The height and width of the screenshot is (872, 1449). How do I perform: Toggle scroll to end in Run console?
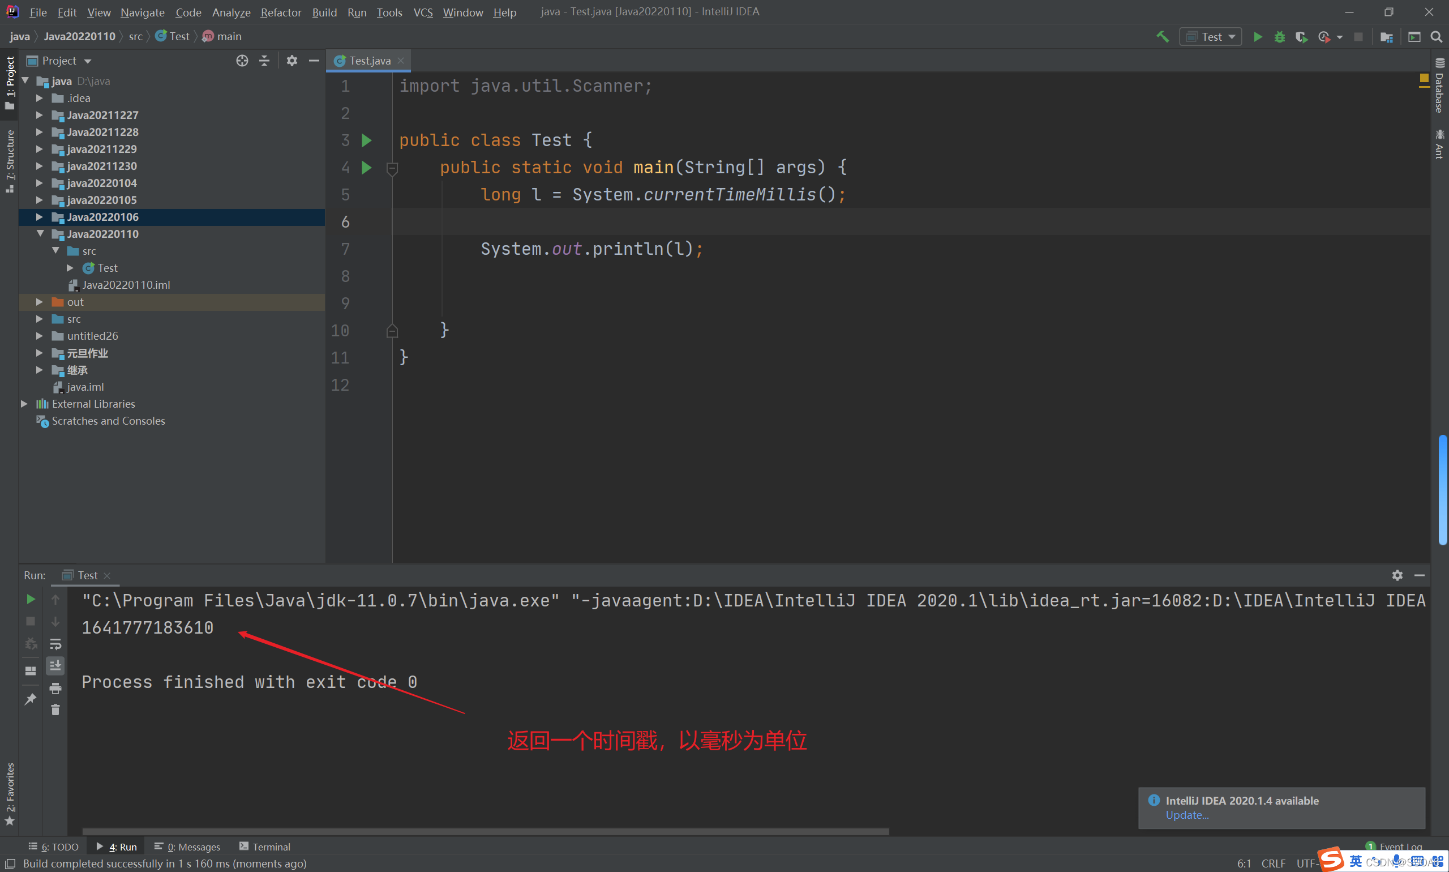coord(55,665)
